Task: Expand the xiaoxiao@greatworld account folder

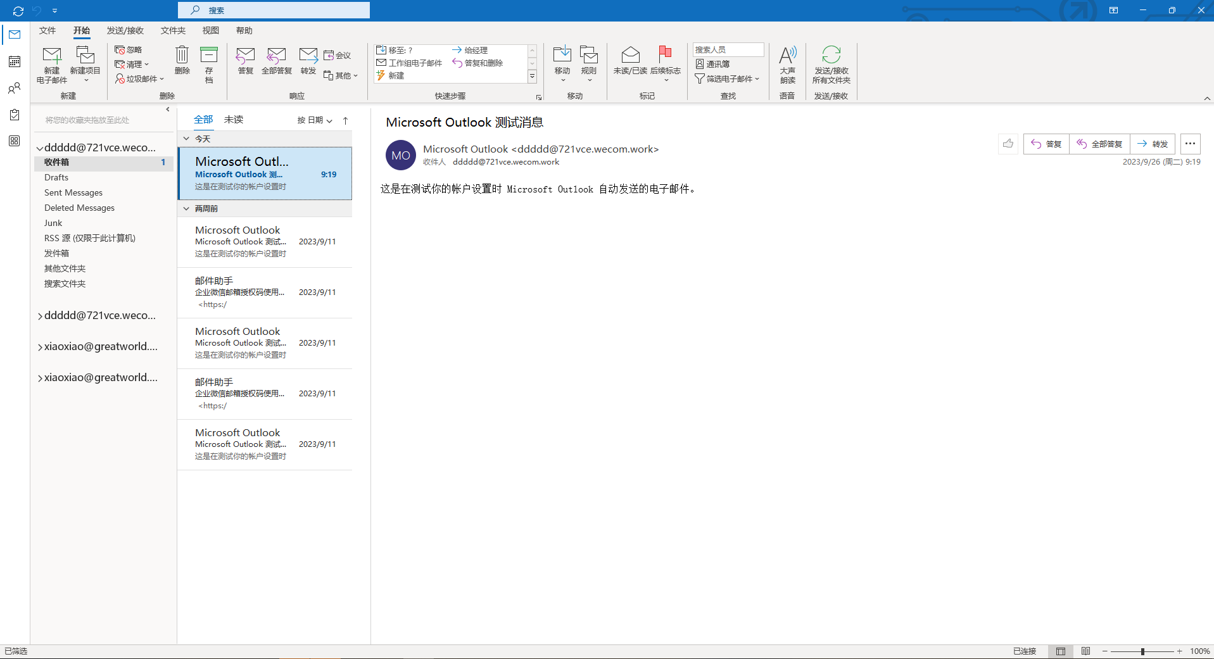Action: point(39,346)
